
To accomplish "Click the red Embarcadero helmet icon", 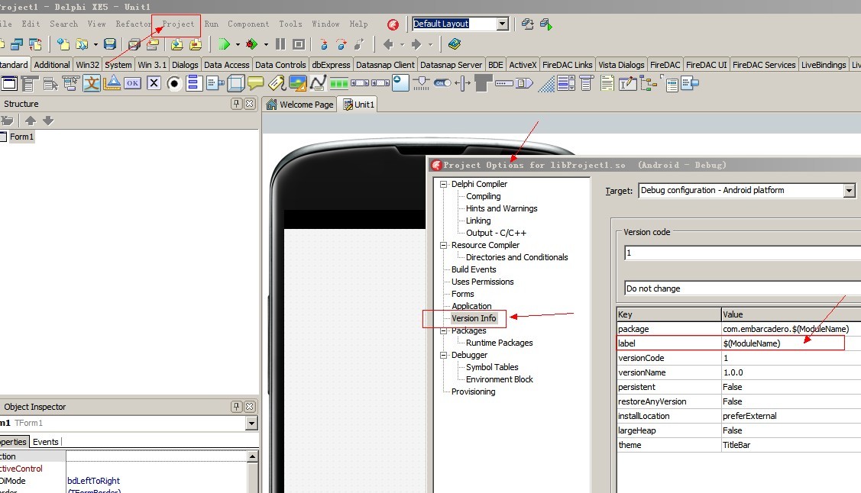I will coord(393,24).
